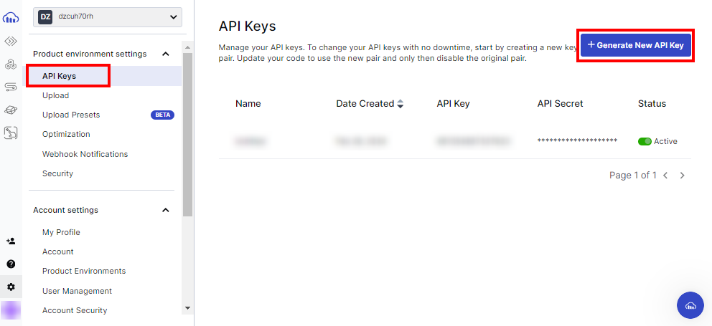
Task: Open the My Profile link
Action: [x=61, y=232]
